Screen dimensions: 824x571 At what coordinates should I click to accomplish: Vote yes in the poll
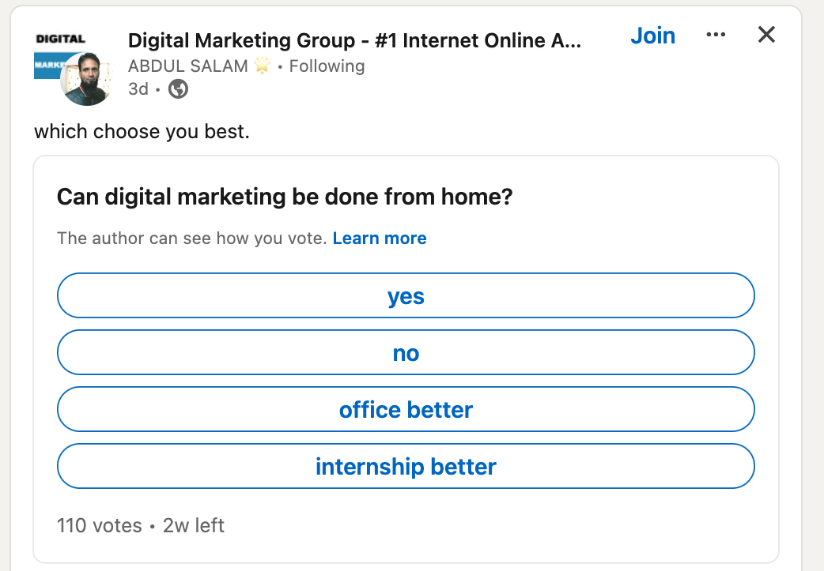[x=406, y=295]
